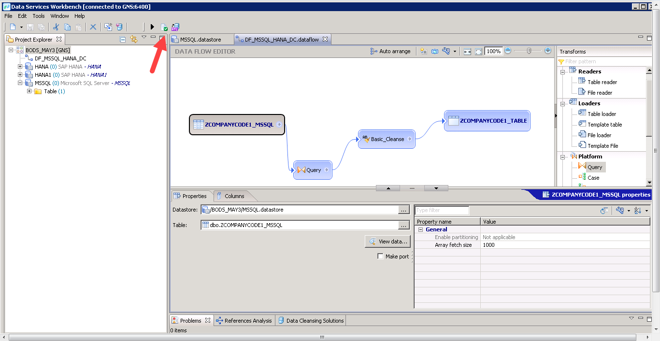Open the Help menu
The image size is (660, 341).
point(80,16)
